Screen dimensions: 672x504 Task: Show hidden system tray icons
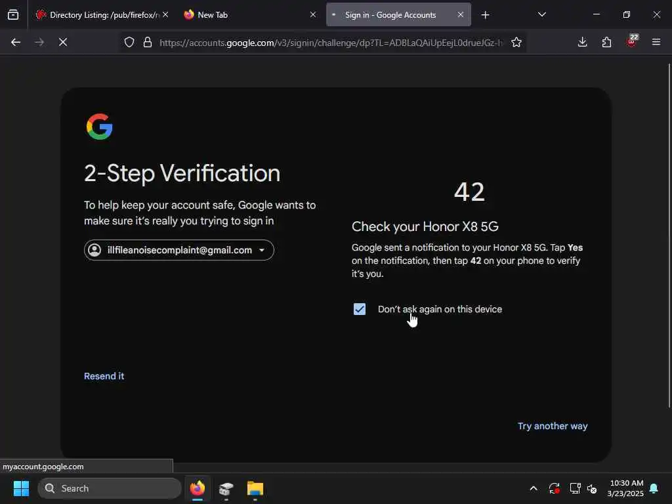534,488
